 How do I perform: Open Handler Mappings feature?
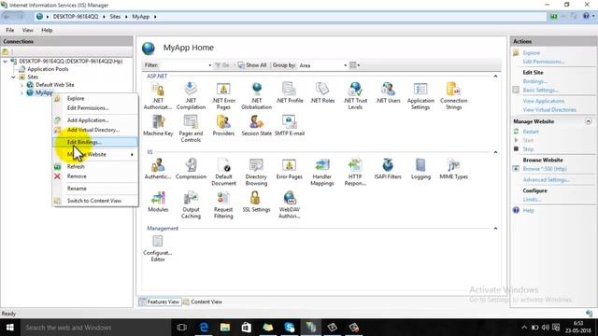(x=322, y=172)
